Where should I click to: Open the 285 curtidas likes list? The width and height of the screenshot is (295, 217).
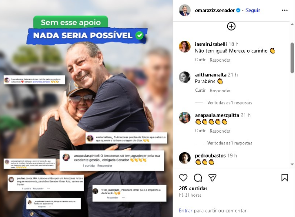(193, 188)
